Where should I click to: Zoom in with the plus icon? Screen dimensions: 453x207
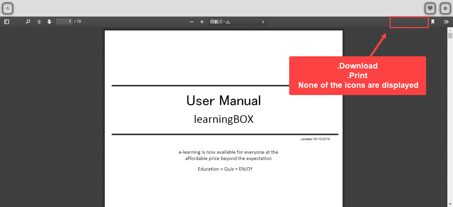pos(202,22)
